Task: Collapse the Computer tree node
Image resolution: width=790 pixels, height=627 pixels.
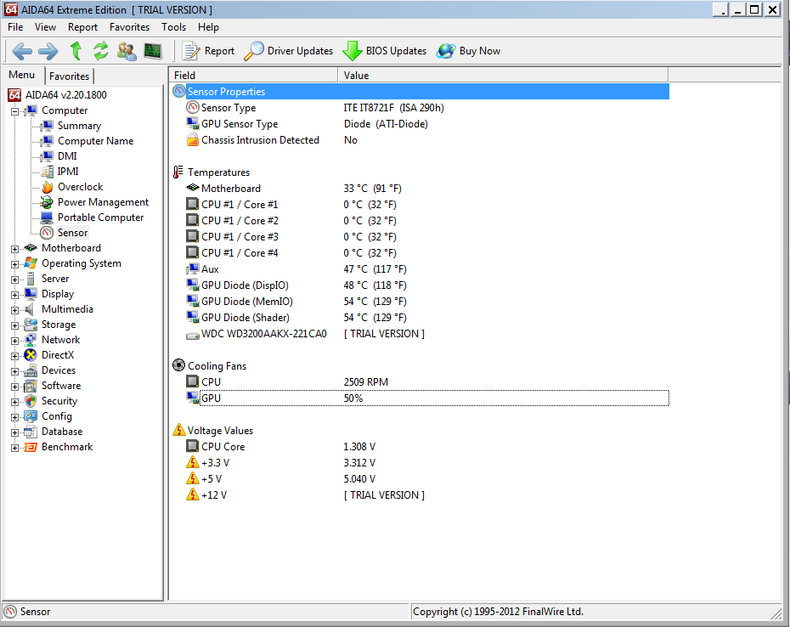Action: coord(15,111)
